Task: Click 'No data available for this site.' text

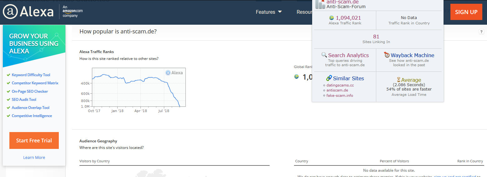Action: pyautogui.click(x=389, y=170)
